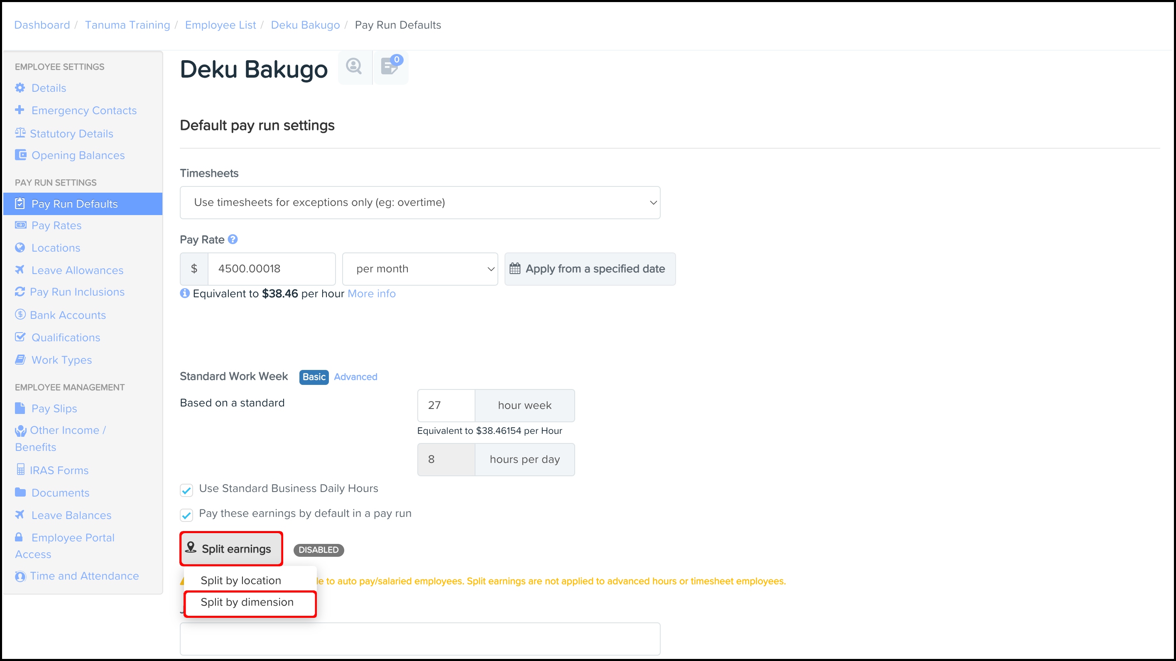Expand the per month pay period dropdown

coord(419,269)
